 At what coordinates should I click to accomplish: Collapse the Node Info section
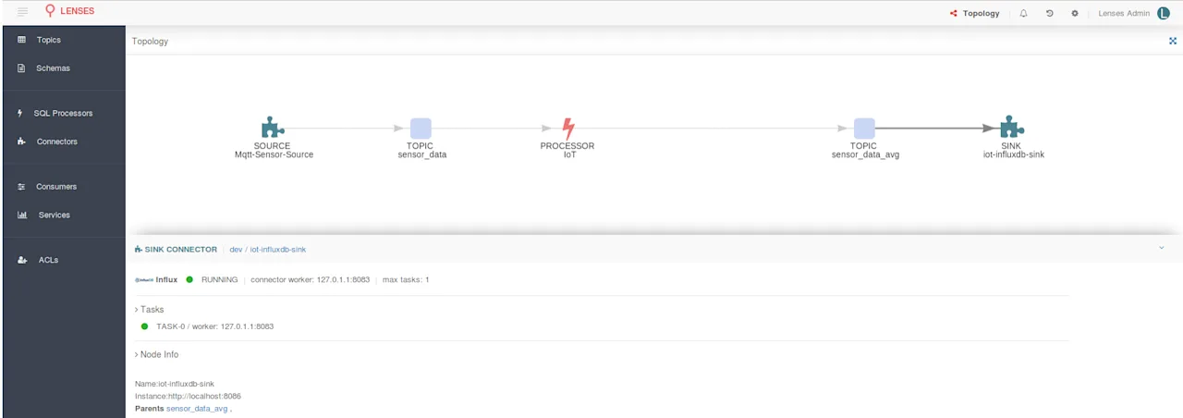[157, 354]
